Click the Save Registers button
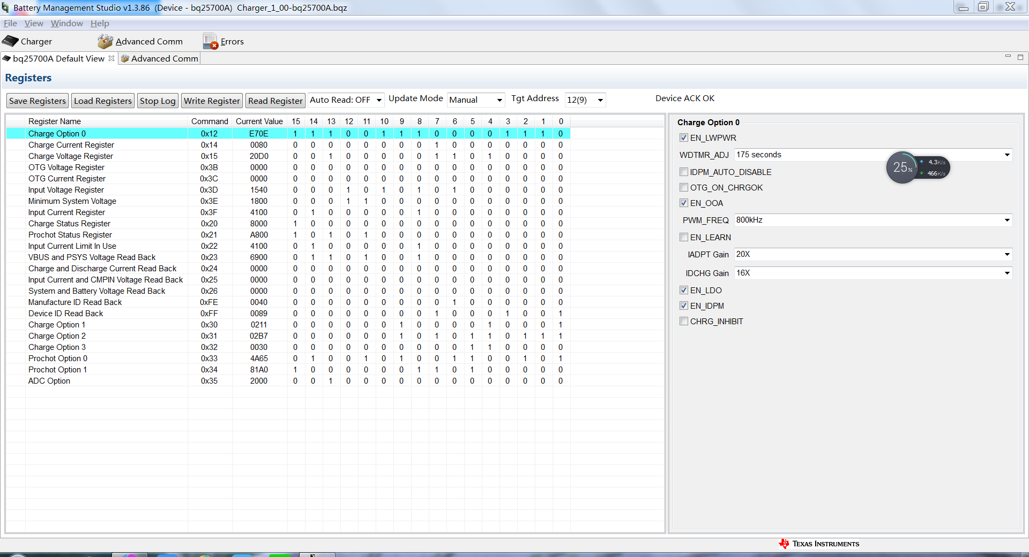This screenshot has width=1029, height=557. click(38, 101)
